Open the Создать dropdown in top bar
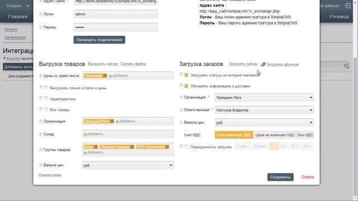The height and width of the screenshot is (201, 358). tap(18, 6)
